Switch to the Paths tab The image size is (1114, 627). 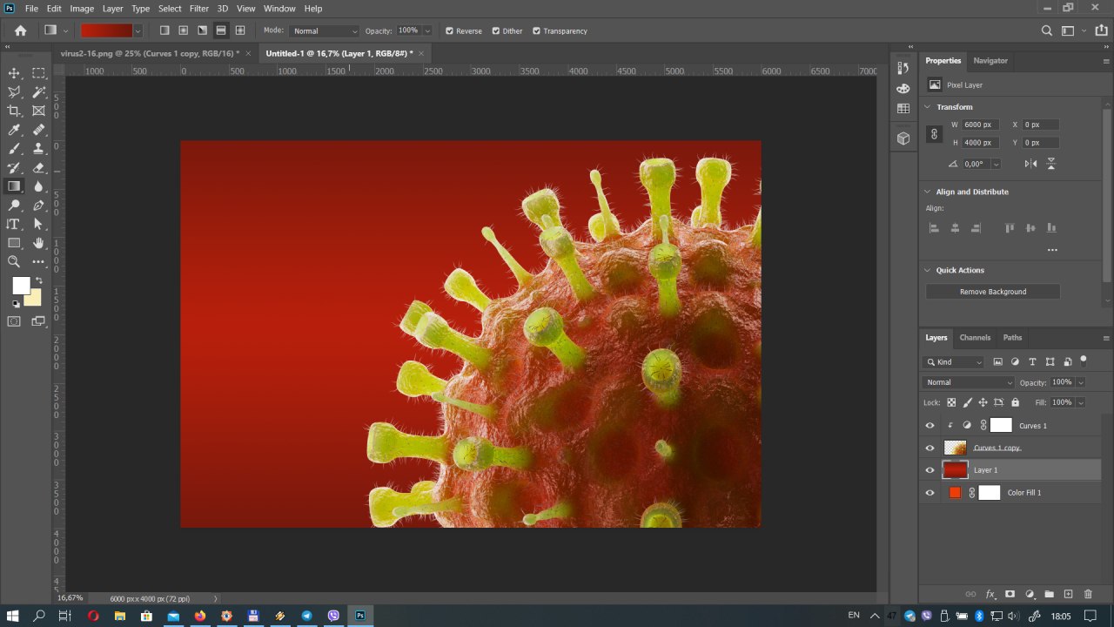pyautogui.click(x=1012, y=338)
